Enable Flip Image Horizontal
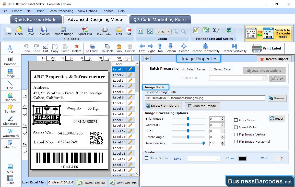Viewport: 295px width, 187px height. (x=236, y=142)
